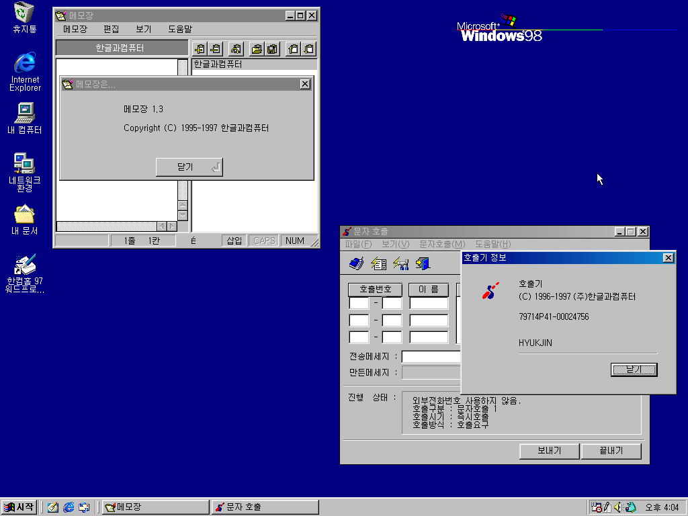Open the 도움말 menu in memo window
This screenshot has height=516, width=688.
click(x=180, y=29)
